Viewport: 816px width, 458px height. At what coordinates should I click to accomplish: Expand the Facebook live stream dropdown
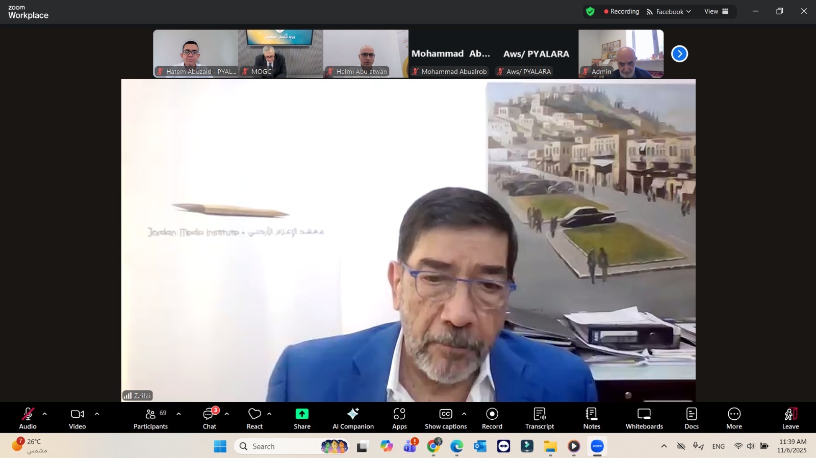click(669, 12)
